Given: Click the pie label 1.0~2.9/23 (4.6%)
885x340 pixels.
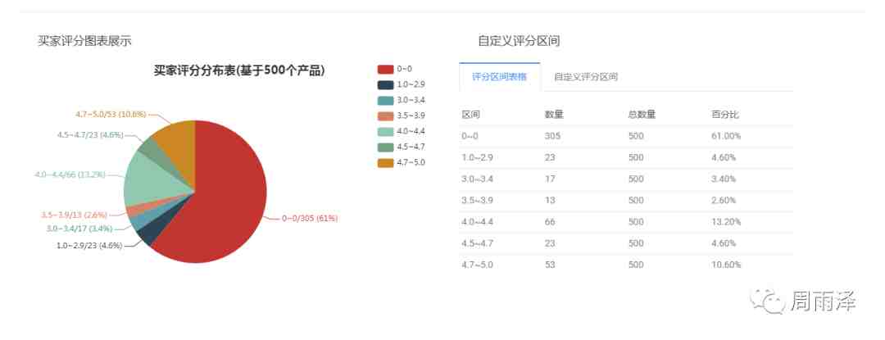Looking at the screenshot, I should pos(89,245).
